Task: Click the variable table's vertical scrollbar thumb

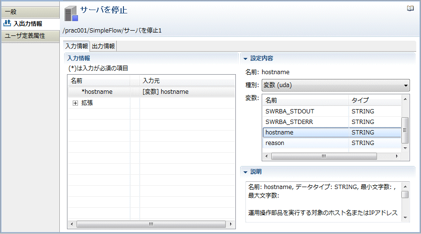Action: click(x=405, y=130)
